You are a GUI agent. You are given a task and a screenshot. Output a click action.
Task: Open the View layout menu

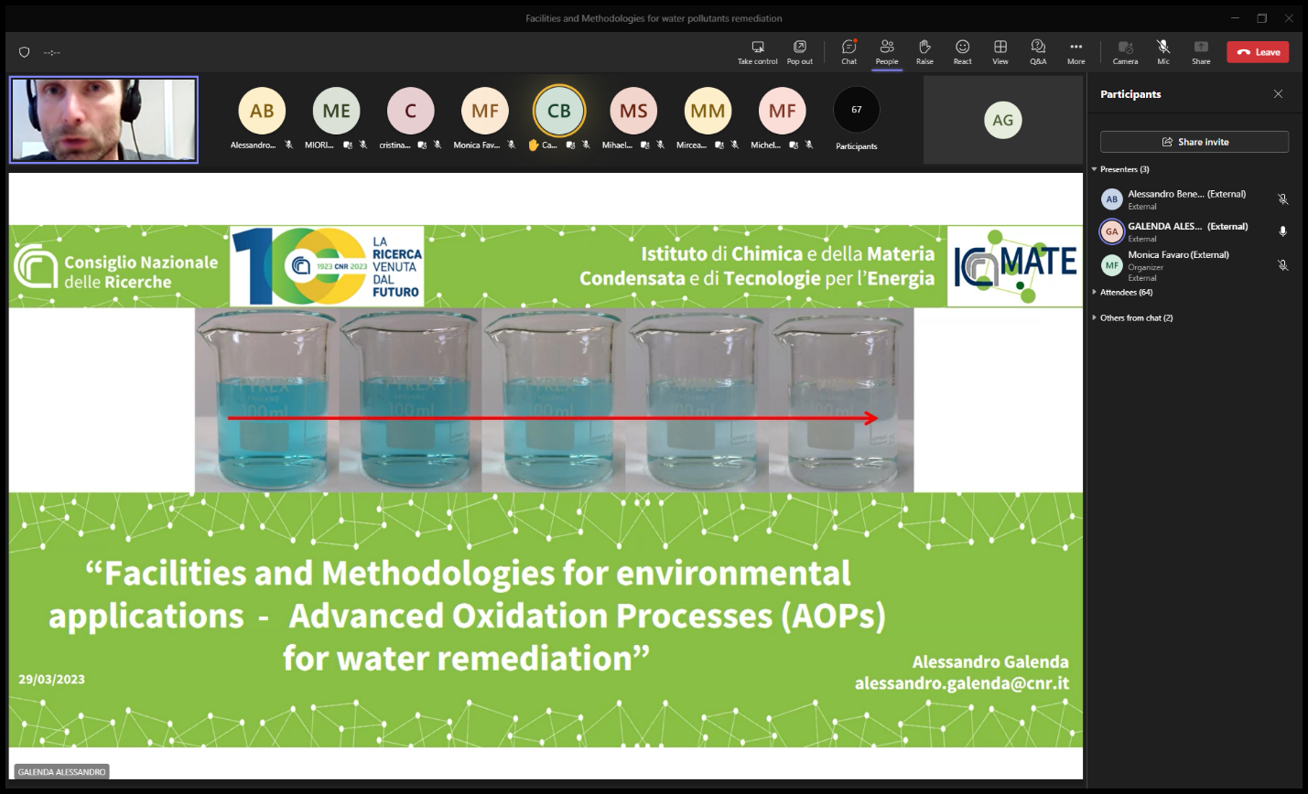click(x=1000, y=52)
